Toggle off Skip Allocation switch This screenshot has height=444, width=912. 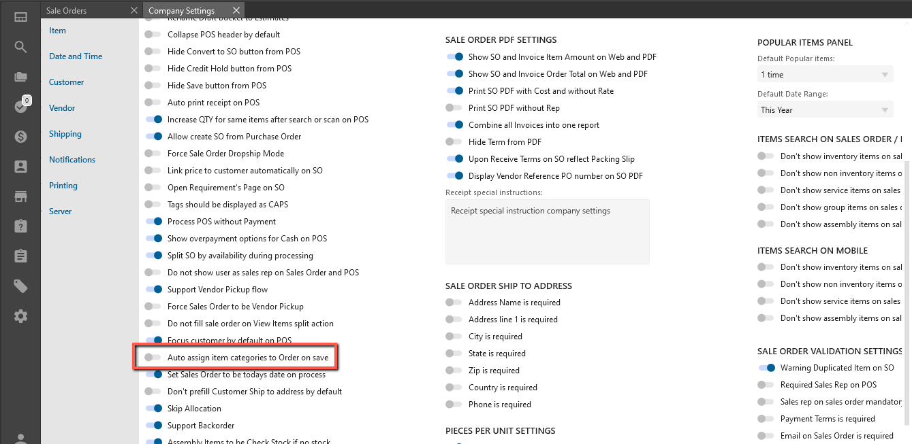[x=153, y=409]
